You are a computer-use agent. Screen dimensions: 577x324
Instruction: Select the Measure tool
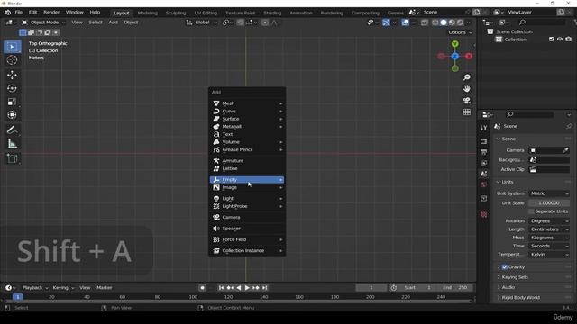(x=12, y=144)
